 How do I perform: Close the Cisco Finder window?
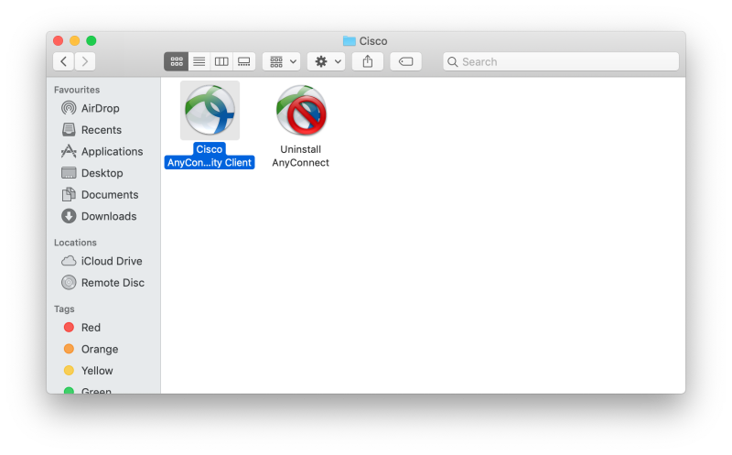(58, 40)
